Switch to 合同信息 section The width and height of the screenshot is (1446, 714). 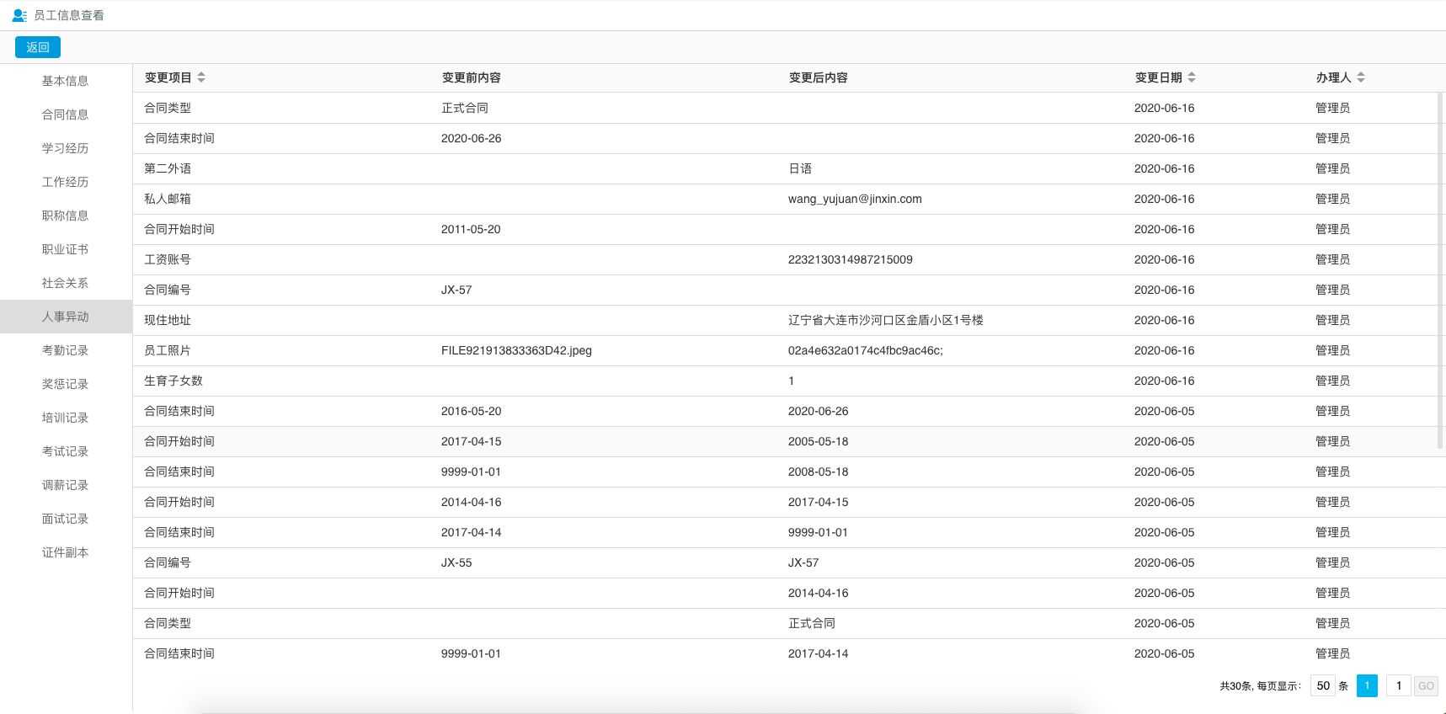[x=66, y=115]
